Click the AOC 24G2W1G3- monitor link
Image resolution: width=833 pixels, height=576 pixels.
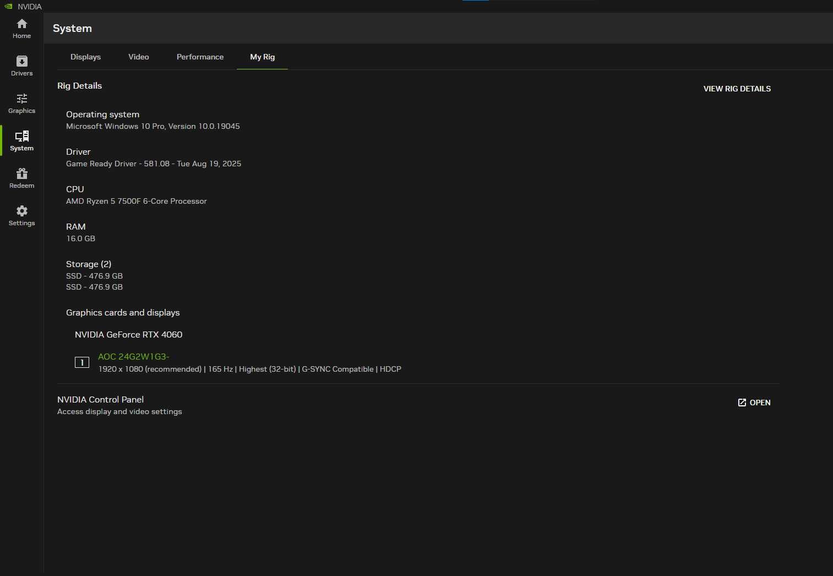click(134, 357)
